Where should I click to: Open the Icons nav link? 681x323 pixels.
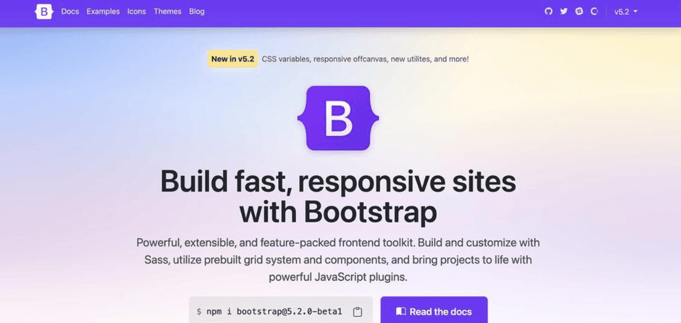pos(136,11)
